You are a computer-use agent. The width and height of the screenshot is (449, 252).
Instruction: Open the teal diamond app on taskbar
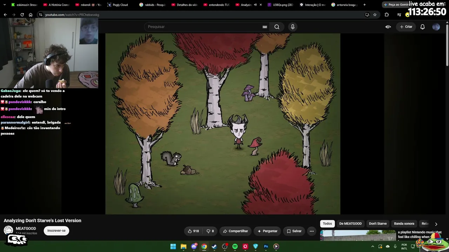click(255, 246)
